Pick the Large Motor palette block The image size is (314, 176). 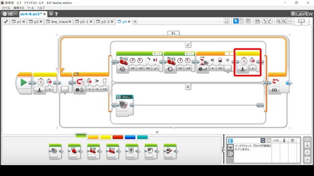tap(75, 152)
